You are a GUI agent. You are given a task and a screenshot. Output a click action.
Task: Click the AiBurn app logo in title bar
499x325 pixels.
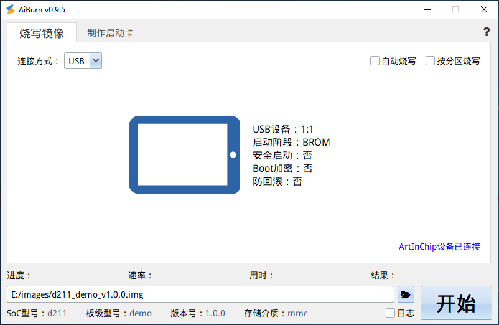(x=11, y=9)
